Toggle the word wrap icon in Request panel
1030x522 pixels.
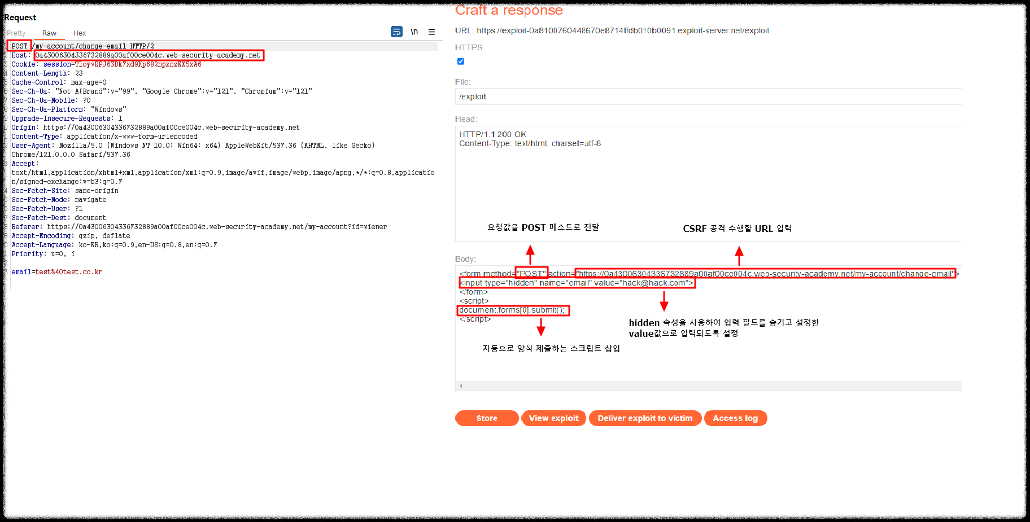click(397, 32)
